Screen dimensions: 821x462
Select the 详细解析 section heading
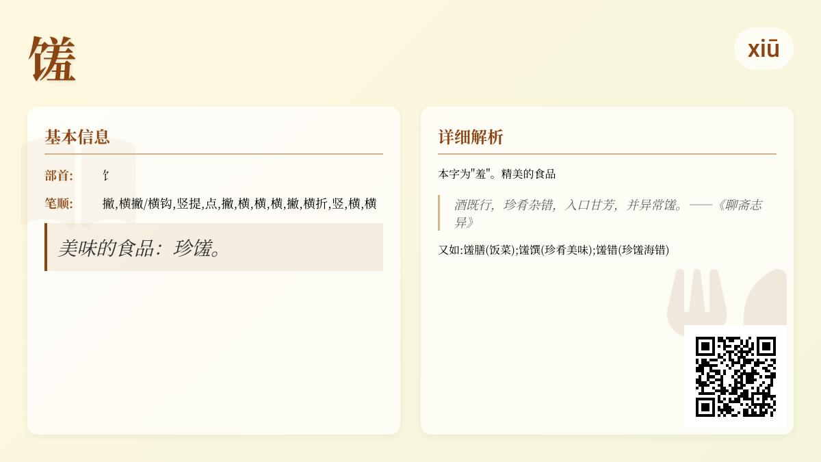(471, 137)
